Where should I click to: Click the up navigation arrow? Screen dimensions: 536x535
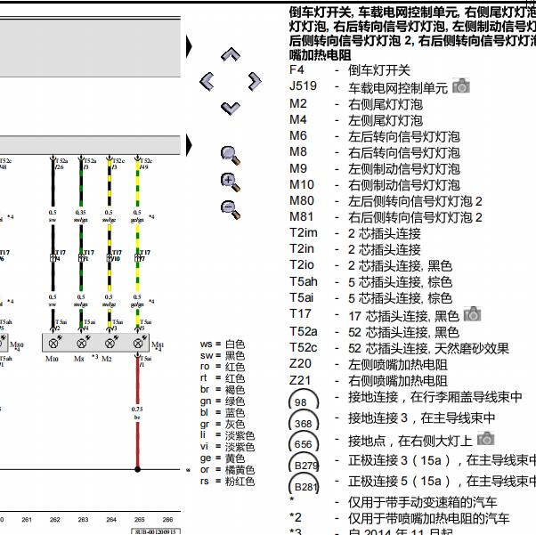pos(231,54)
